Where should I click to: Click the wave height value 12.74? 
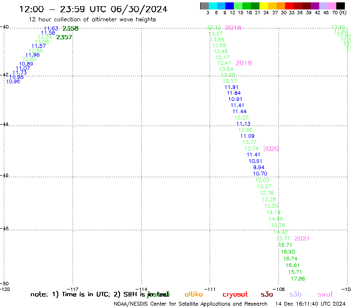pyautogui.click(x=251, y=148)
